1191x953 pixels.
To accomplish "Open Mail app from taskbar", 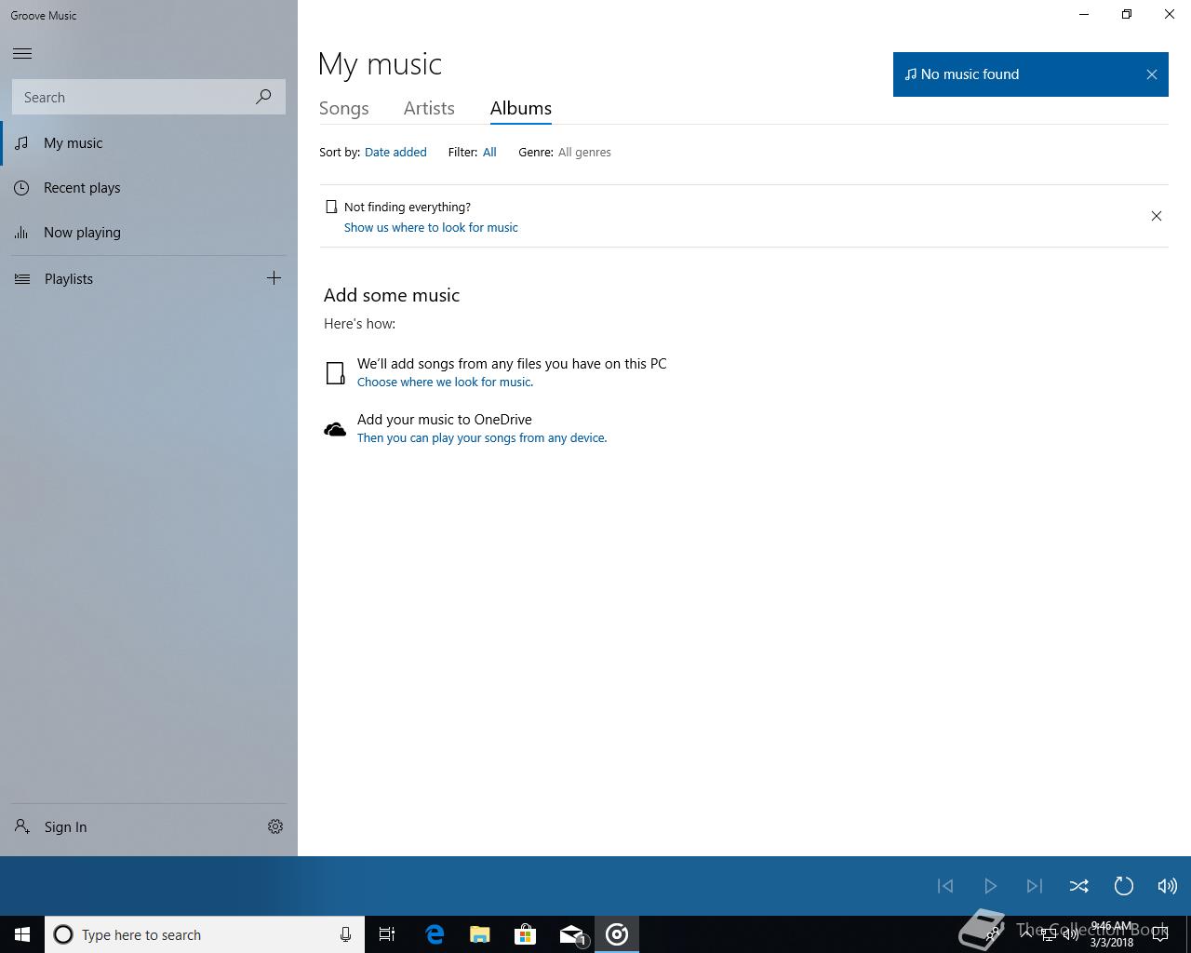I will (x=571, y=934).
